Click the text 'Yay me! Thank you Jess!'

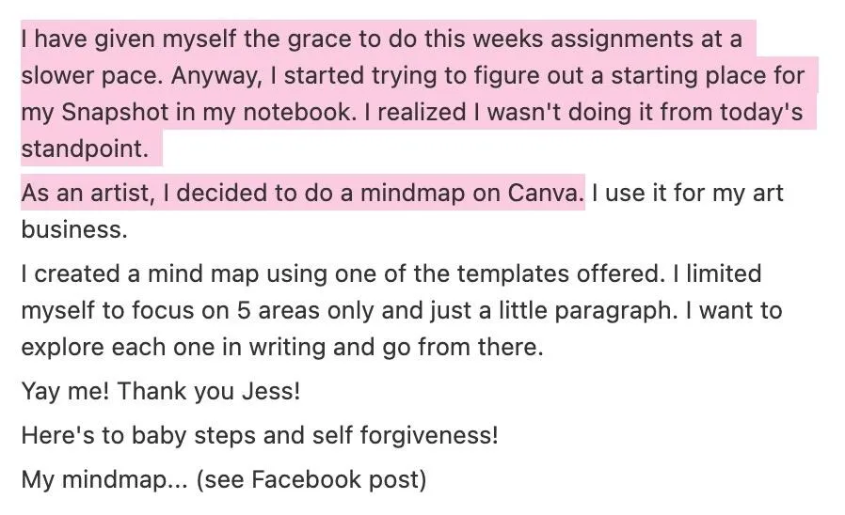click(x=161, y=391)
